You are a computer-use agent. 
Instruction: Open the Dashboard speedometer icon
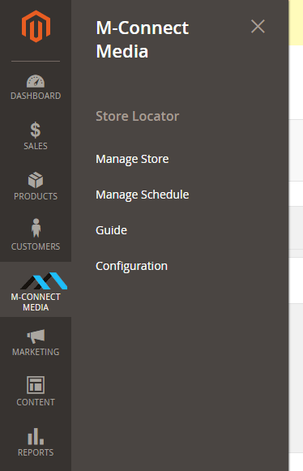tap(36, 81)
